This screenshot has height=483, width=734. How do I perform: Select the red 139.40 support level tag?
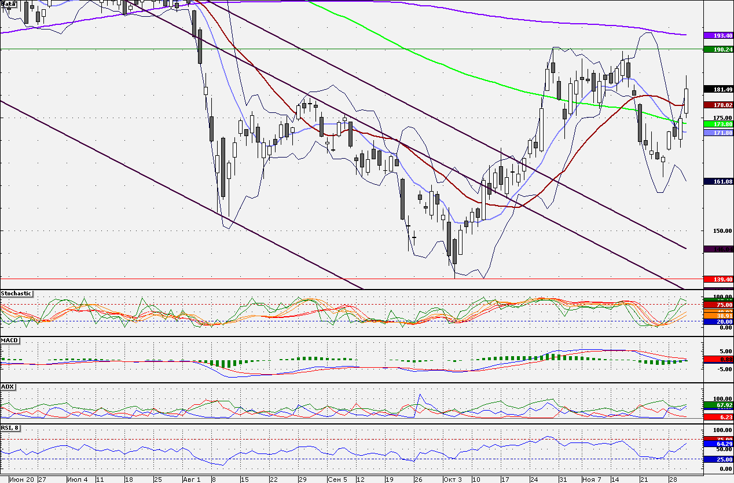pyautogui.click(x=718, y=279)
